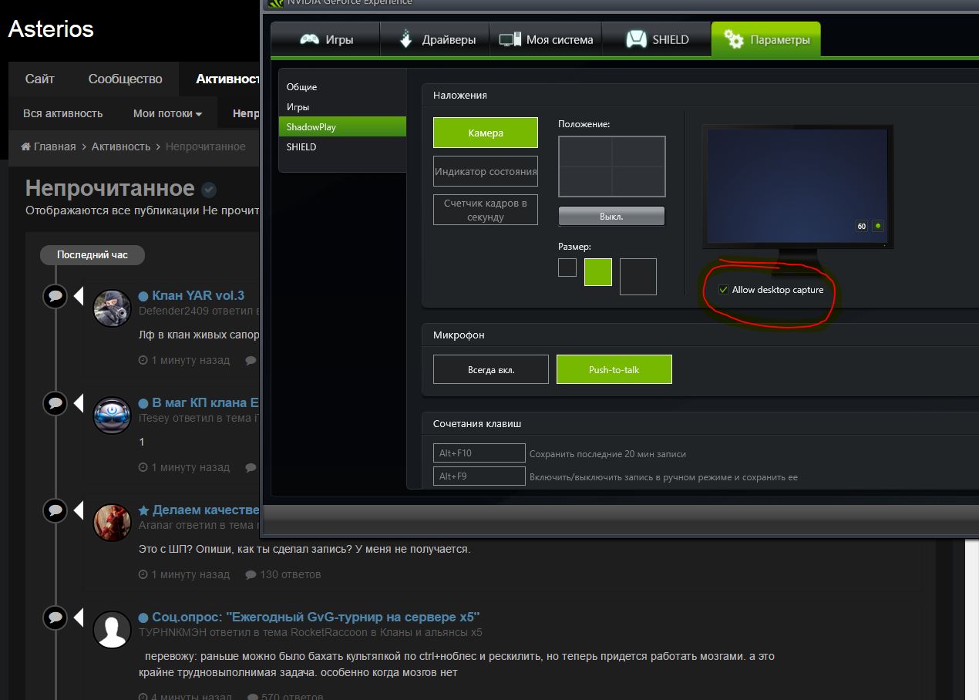Click ТУРНККМЭН's default silhouette avatar
Viewport: 979px width, 700px height.
(112, 631)
